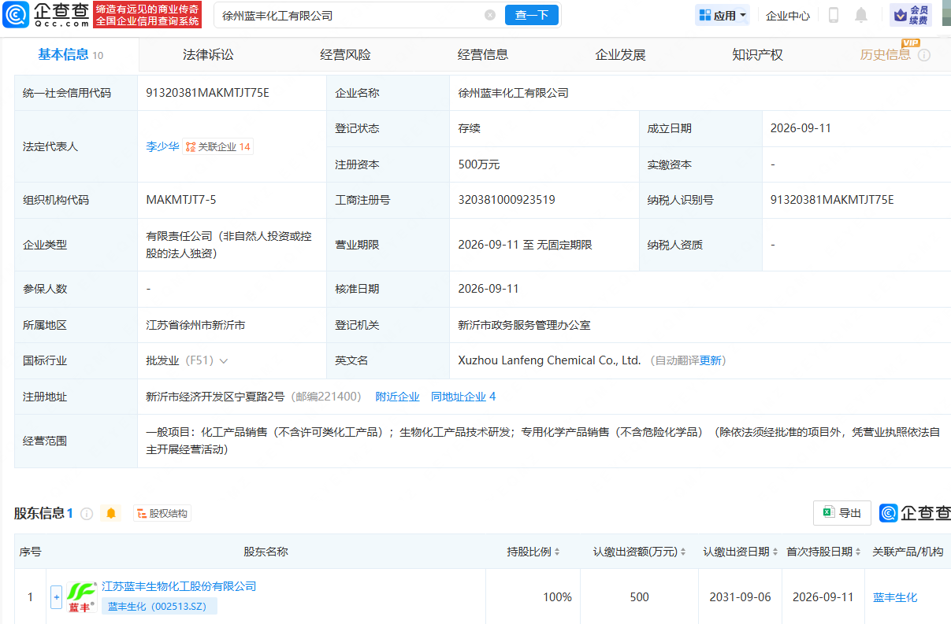The width and height of the screenshot is (951, 624).
Task: Go to the 知识产权 tab
Action: (757, 55)
